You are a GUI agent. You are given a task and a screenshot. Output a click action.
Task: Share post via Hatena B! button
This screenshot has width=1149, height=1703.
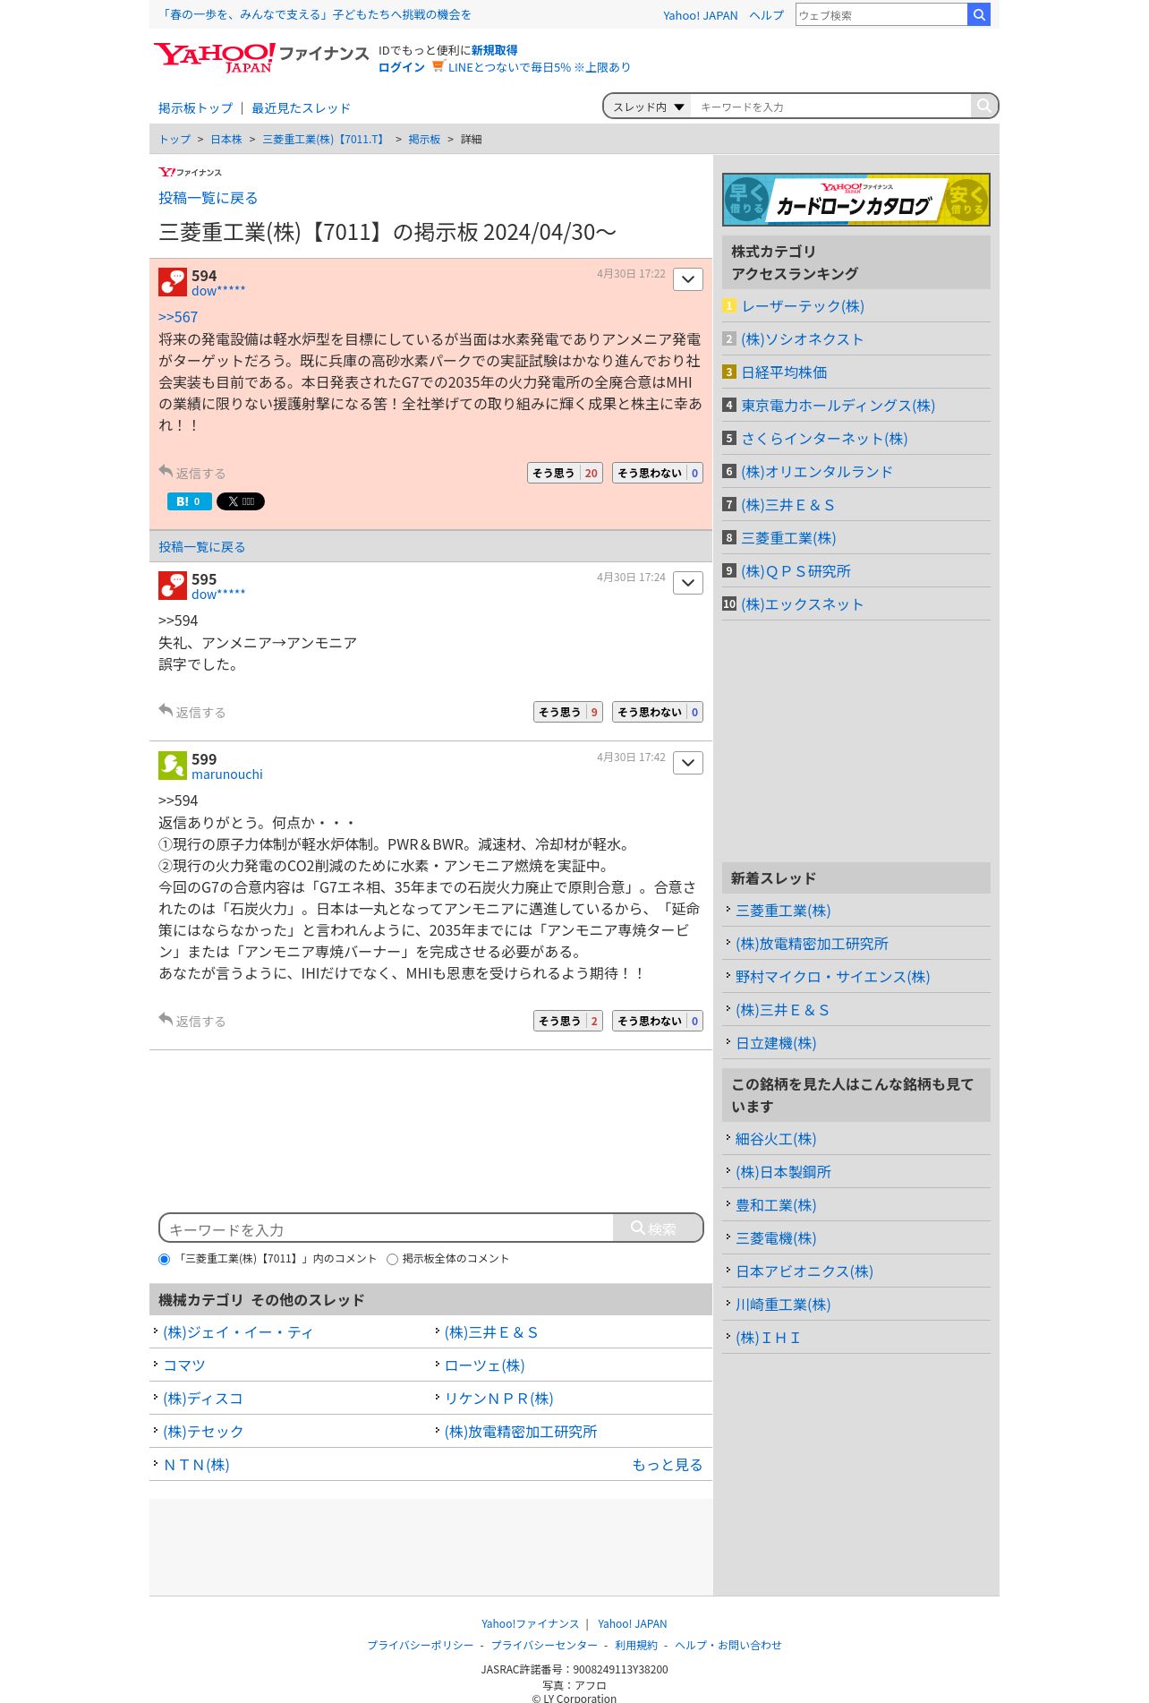pyautogui.click(x=190, y=501)
